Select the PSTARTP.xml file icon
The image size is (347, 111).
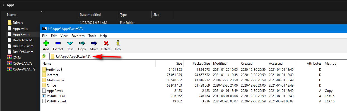coord(44,101)
